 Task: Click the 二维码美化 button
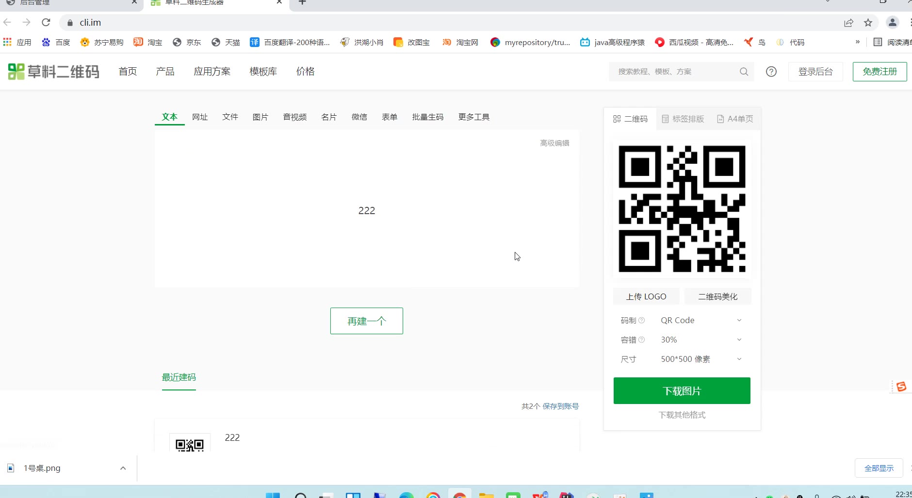(718, 296)
